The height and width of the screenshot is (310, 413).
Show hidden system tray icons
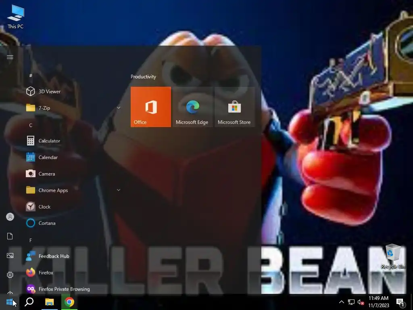point(341,302)
